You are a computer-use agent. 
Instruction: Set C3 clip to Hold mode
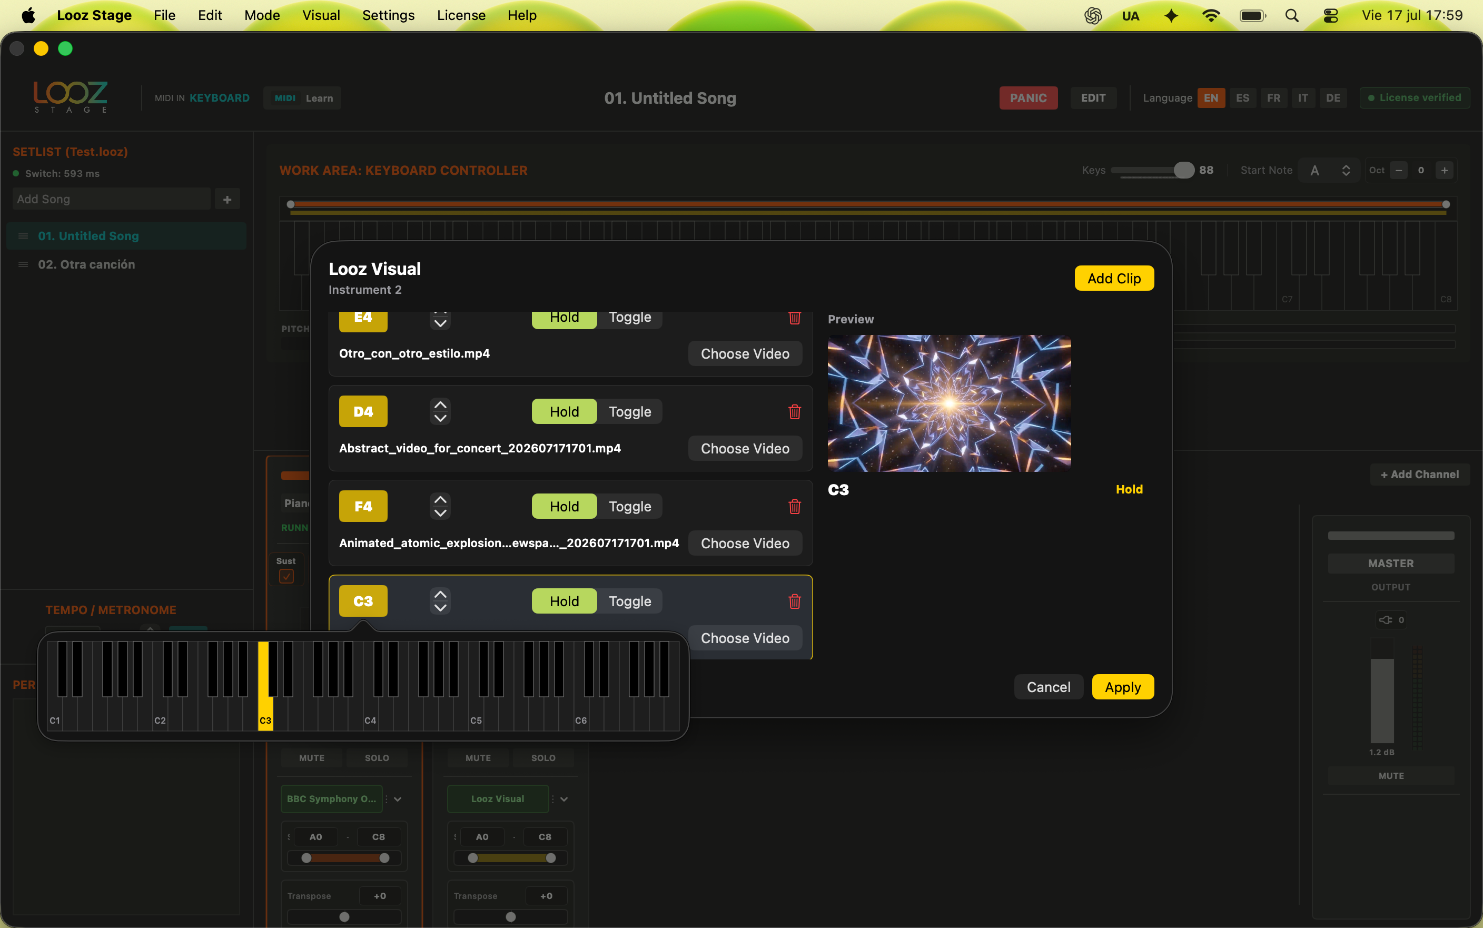[x=564, y=601]
